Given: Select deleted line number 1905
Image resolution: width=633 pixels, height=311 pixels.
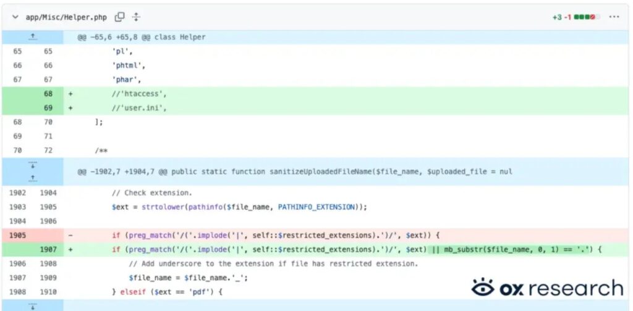Looking at the screenshot, I should tap(17, 235).
